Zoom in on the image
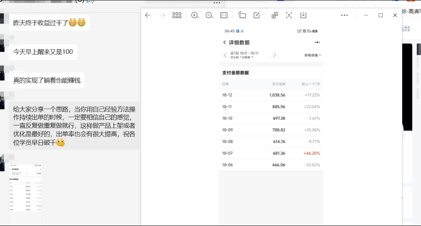Viewport: 421px width, 226px height. pos(195,15)
